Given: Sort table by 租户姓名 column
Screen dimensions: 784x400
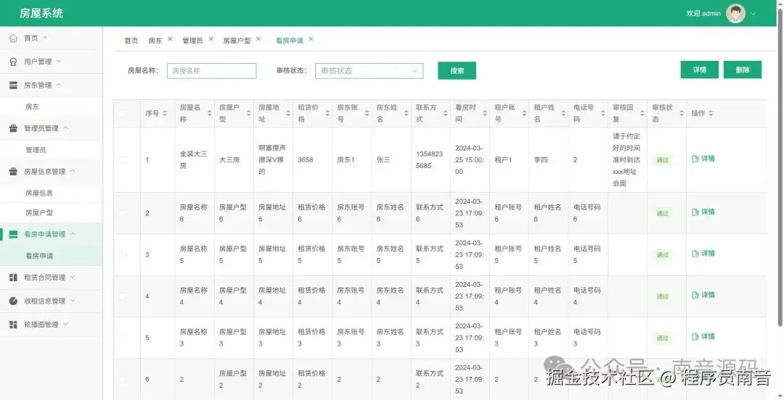Looking at the screenshot, I should point(563,113).
